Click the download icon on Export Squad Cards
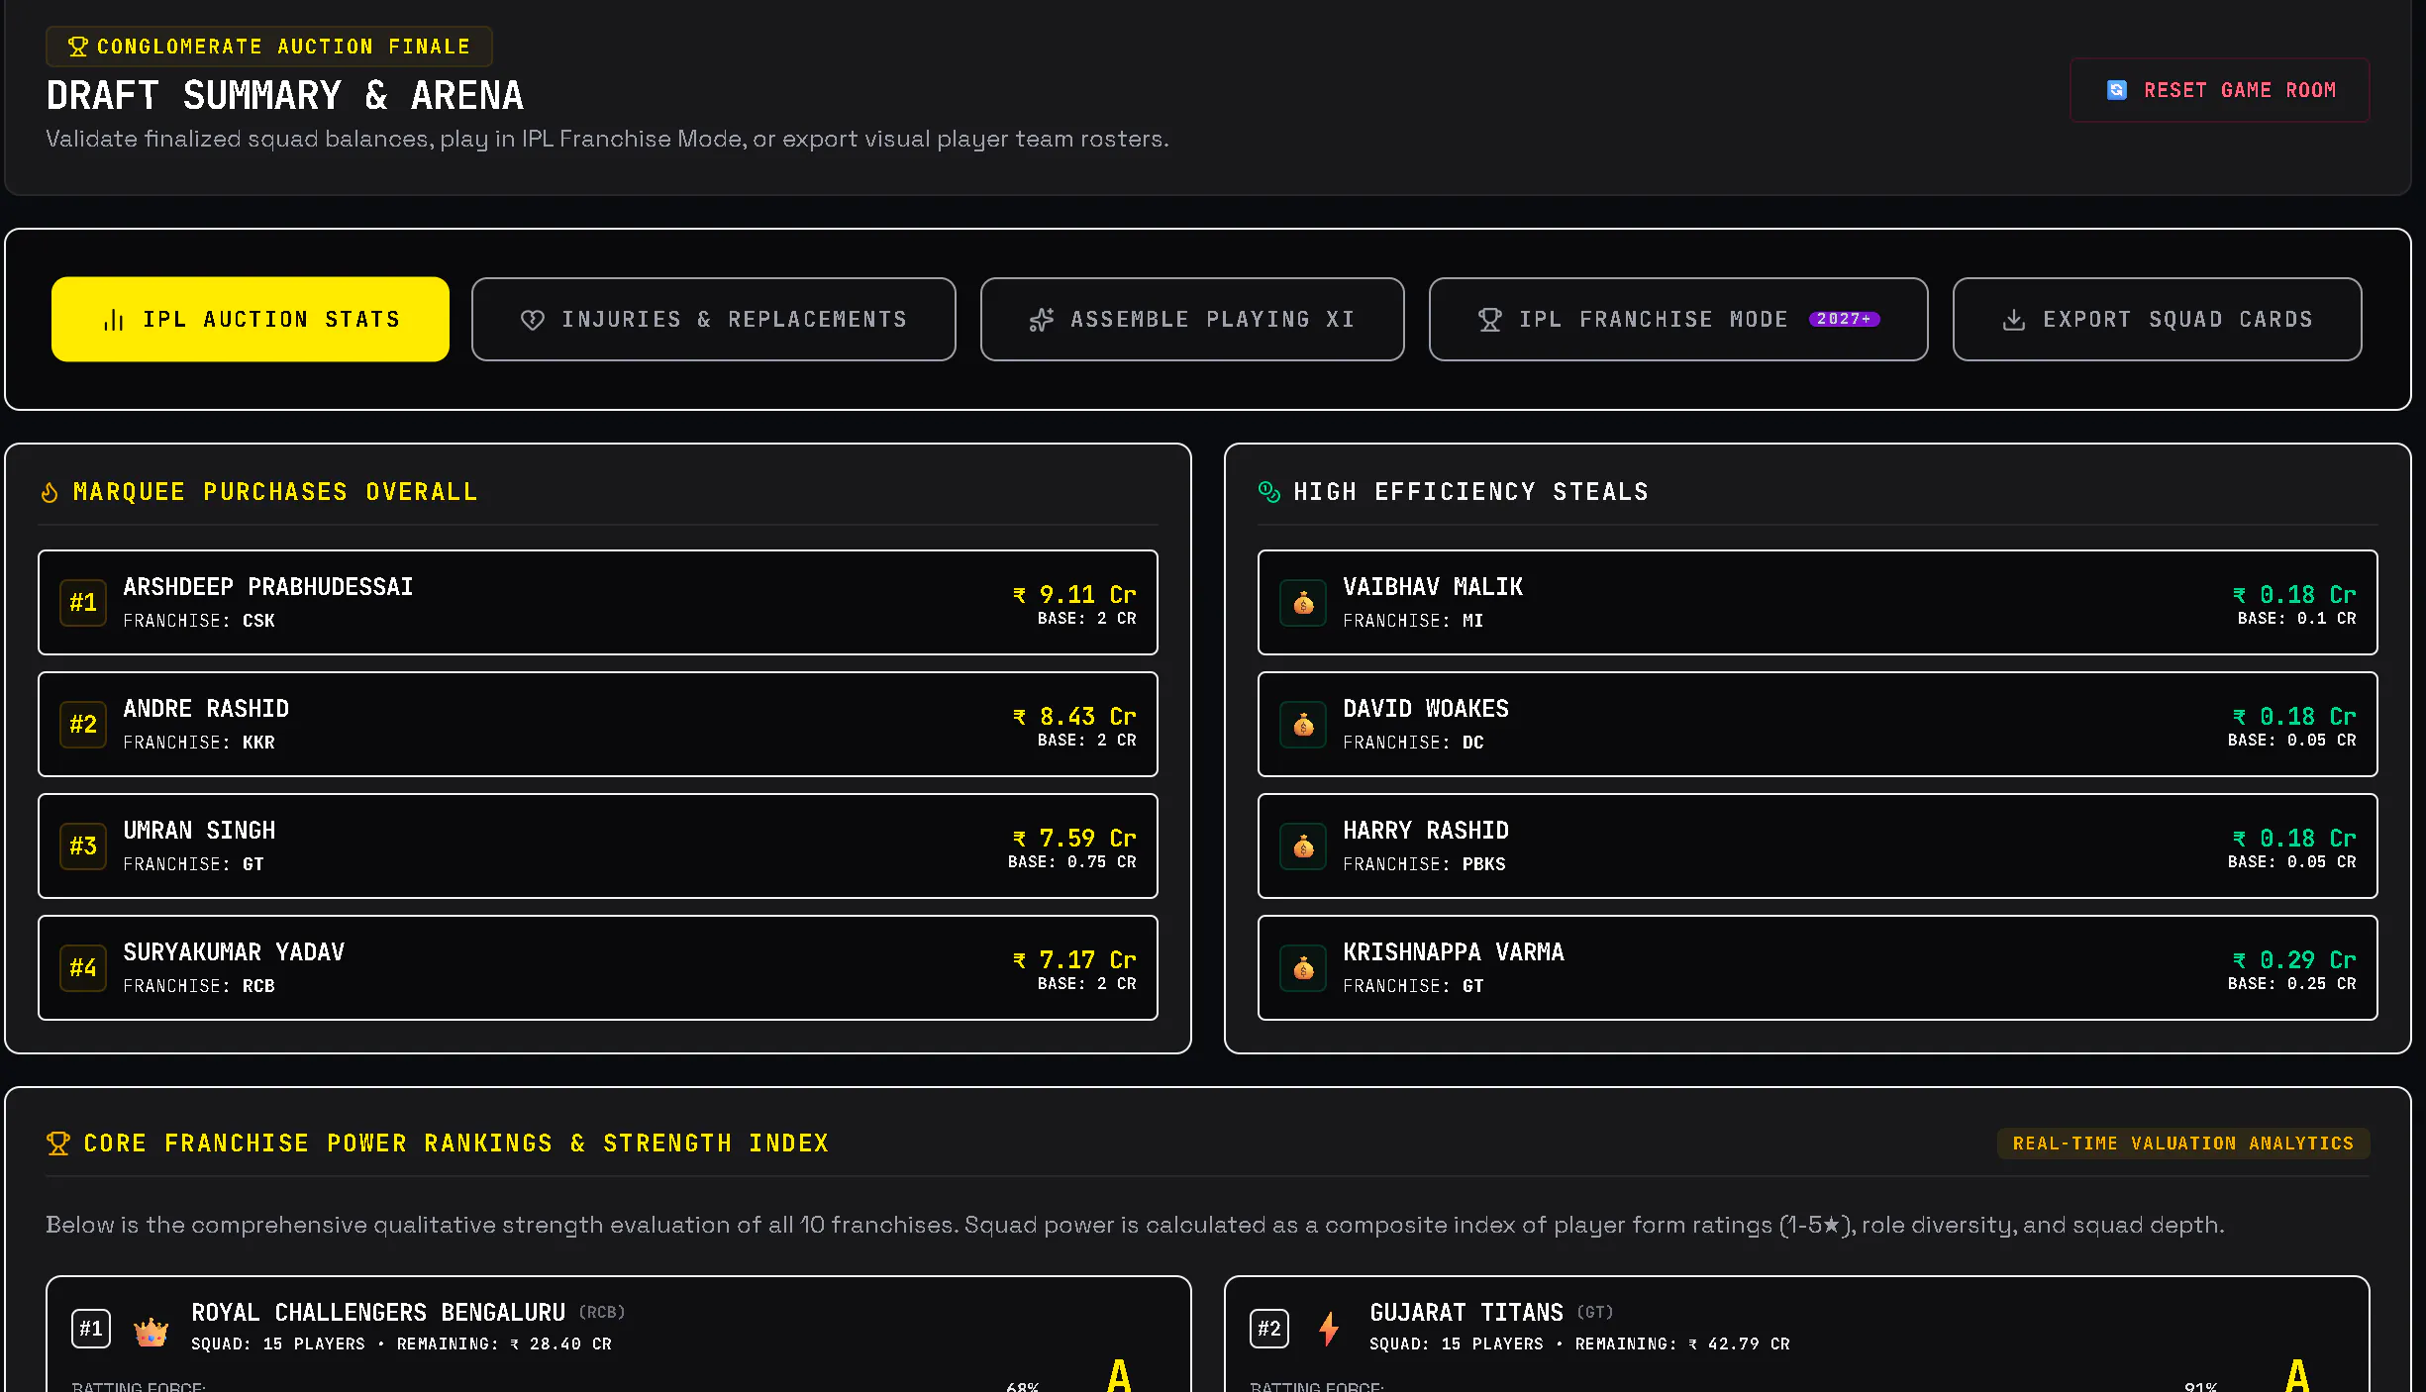 point(2014,320)
